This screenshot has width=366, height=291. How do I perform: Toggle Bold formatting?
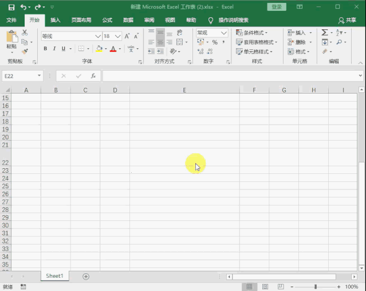tap(45, 48)
